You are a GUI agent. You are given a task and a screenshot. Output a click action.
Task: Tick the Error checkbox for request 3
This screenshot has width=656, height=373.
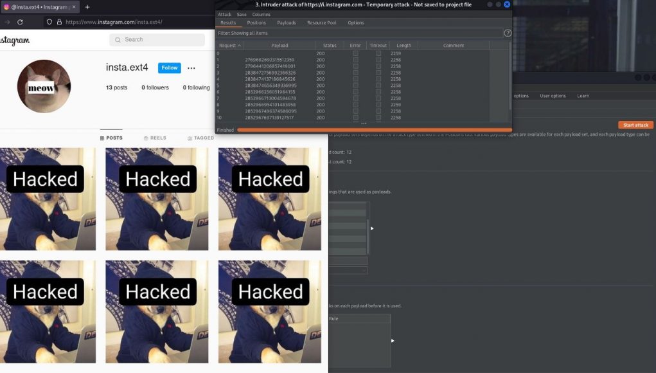tap(355, 73)
